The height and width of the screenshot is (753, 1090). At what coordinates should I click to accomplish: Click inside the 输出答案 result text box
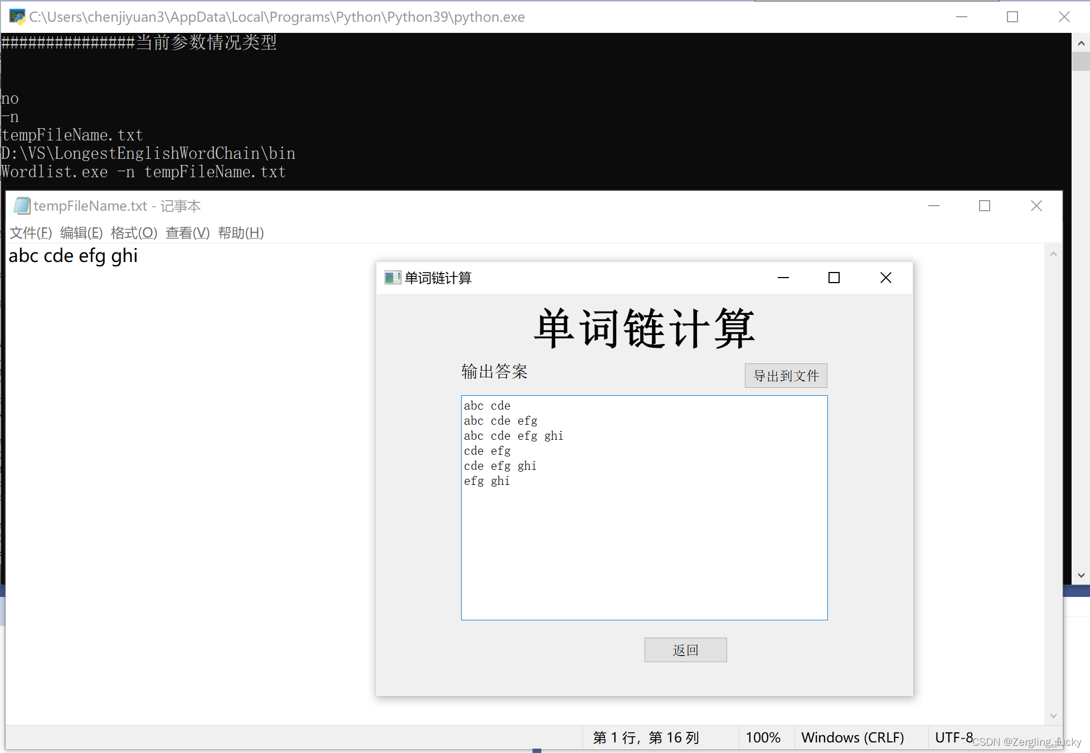[x=644, y=508]
